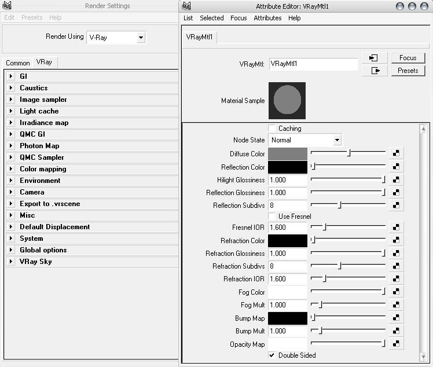Click map button for Refraction Glossiness
Image resolution: width=433 pixels, height=367 pixels.
pos(396,253)
